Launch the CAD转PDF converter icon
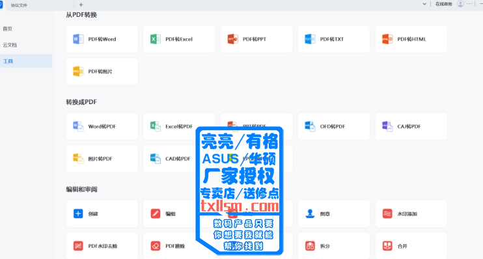Image resolution: width=483 pixels, height=259 pixels. pos(155,159)
